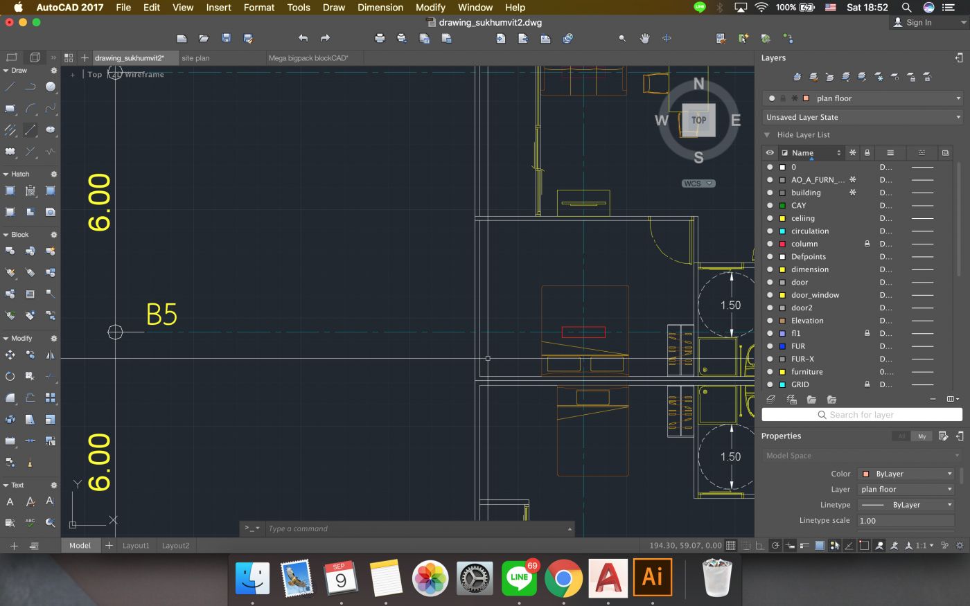Click the Print icon in the toolbar

(x=380, y=38)
